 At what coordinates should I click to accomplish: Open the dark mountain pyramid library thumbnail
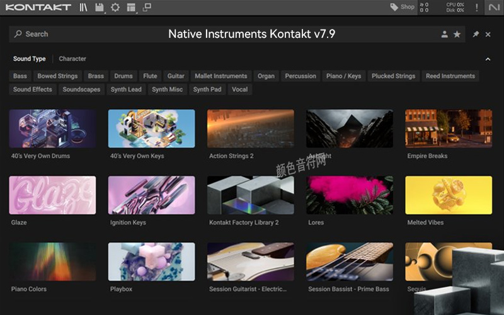350,129
